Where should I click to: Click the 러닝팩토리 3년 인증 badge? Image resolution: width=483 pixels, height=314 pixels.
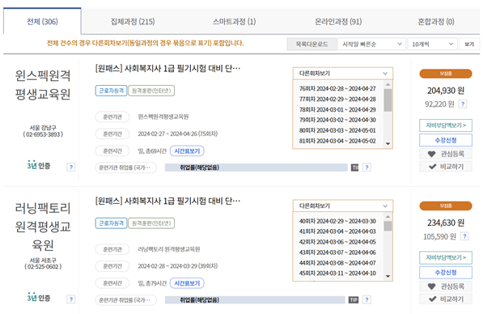click(39, 298)
